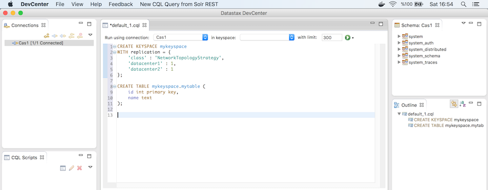488x190 pixels.
Task: Open the CQL Scripts panel view menu triangle
Action: pos(90,167)
